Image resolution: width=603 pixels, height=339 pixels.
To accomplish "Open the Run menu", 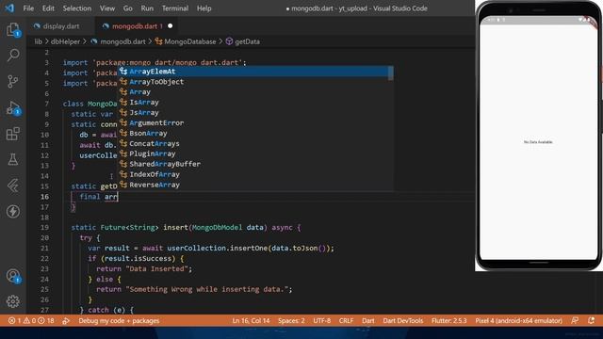I will [147, 8].
